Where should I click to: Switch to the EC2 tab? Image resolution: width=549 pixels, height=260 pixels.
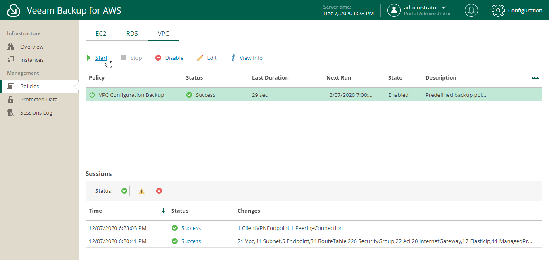pos(101,34)
